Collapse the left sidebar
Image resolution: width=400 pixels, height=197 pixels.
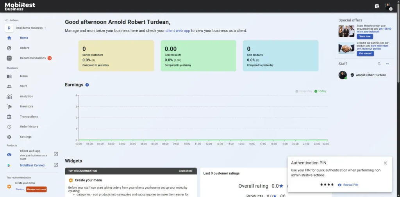coord(12,20)
